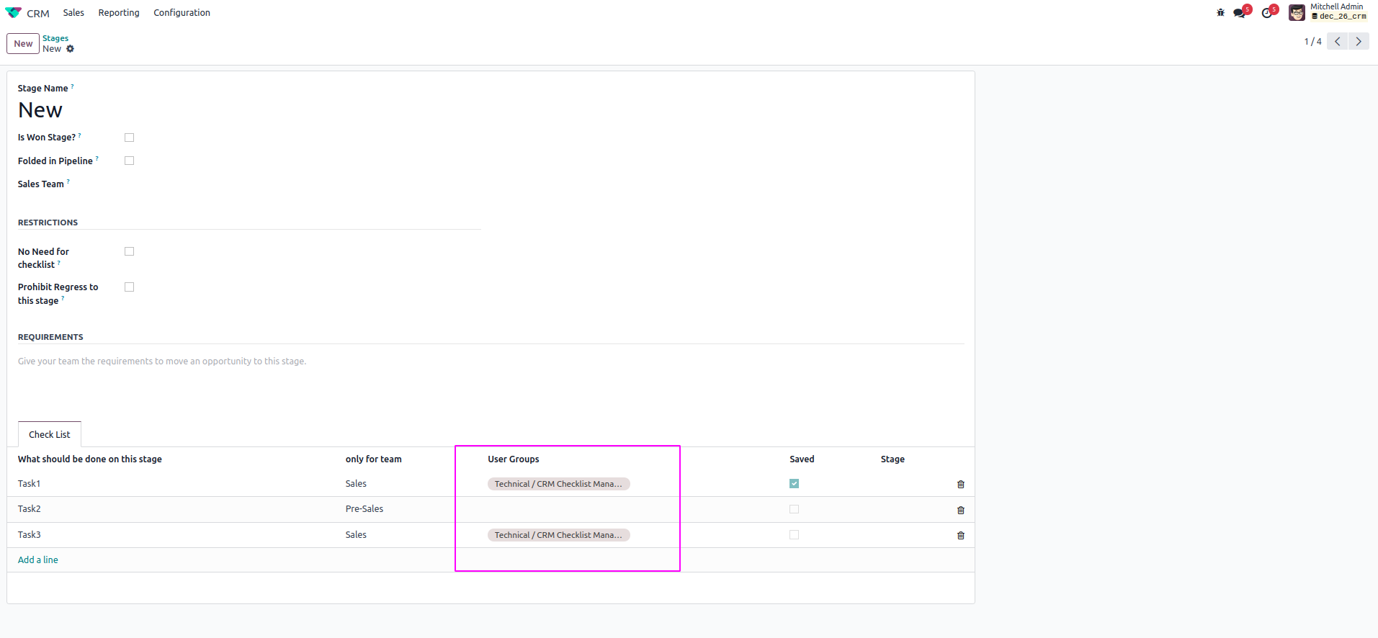Toggle Folded in Pipeline checkbox
The image size is (1378, 638).
(x=130, y=161)
